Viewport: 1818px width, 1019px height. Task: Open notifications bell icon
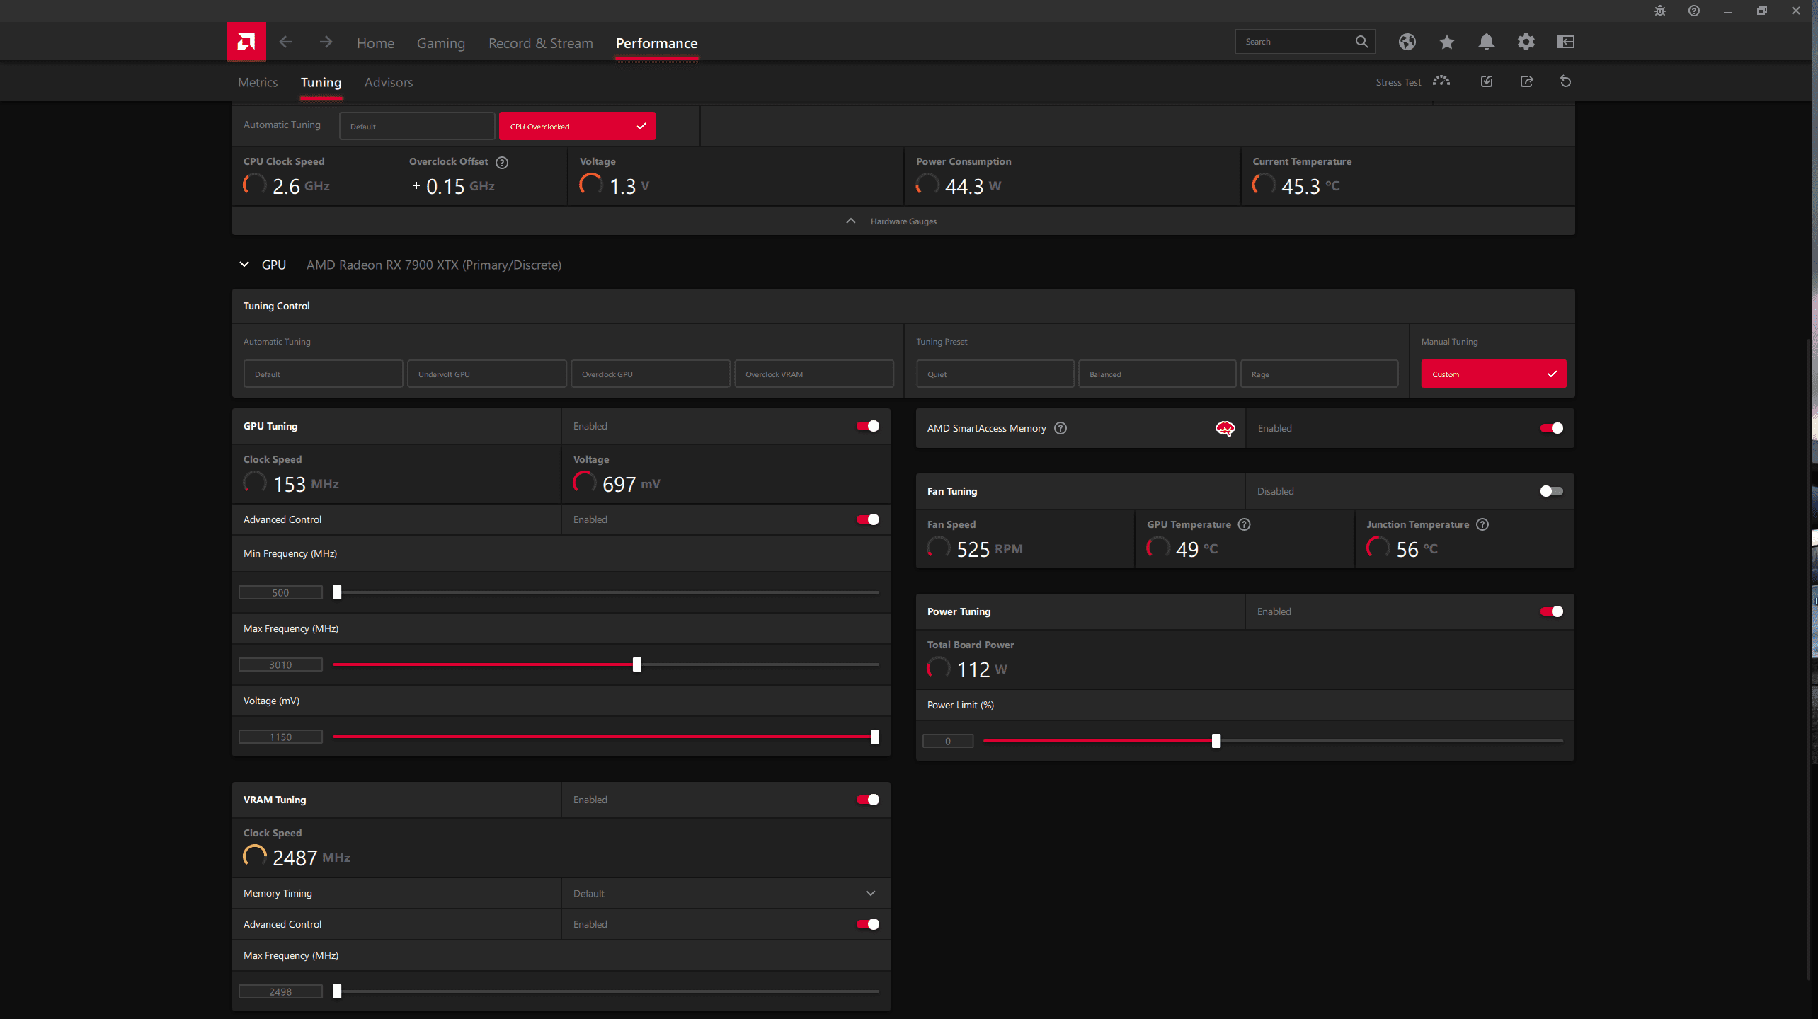tap(1486, 42)
